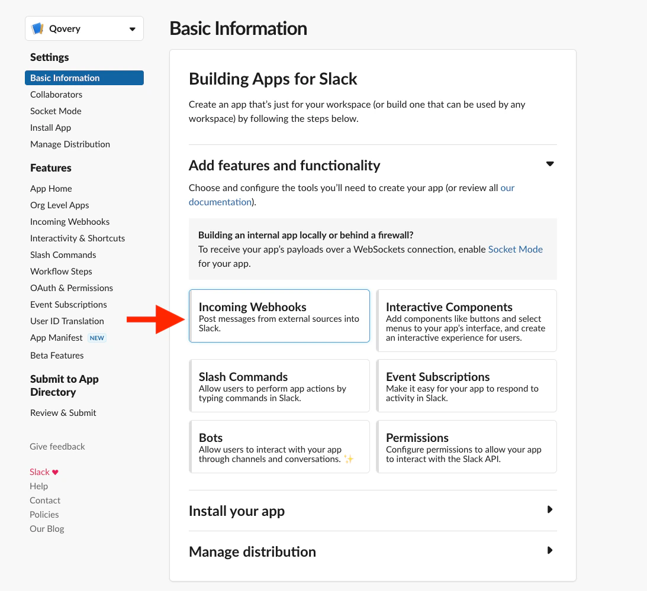Viewport: 647px width, 591px height.
Task: Open the Interactive Components card
Action: 466,321
